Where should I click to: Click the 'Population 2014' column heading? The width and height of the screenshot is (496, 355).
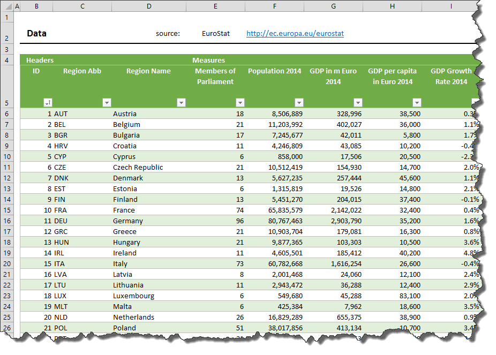[x=275, y=71]
